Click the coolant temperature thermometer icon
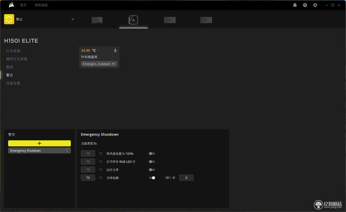The image size is (346, 212). point(115,51)
